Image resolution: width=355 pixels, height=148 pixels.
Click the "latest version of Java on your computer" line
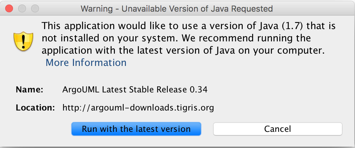click(234, 51)
